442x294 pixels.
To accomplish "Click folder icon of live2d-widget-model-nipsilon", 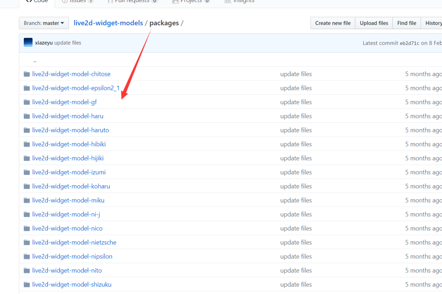I will 27,256.
